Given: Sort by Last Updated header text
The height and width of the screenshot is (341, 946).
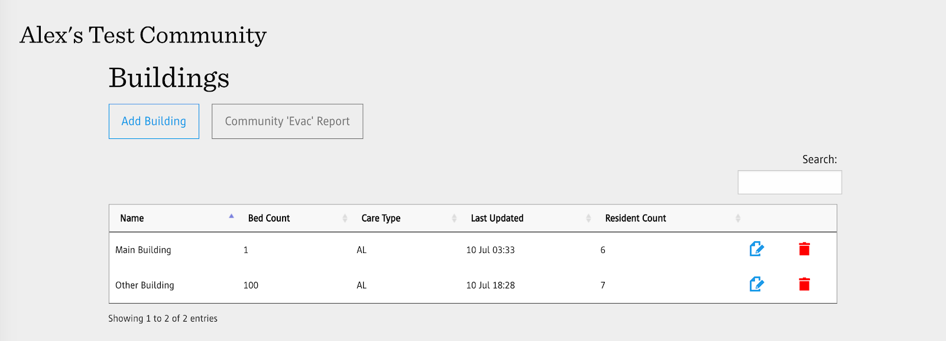Looking at the screenshot, I should point(497,219).
